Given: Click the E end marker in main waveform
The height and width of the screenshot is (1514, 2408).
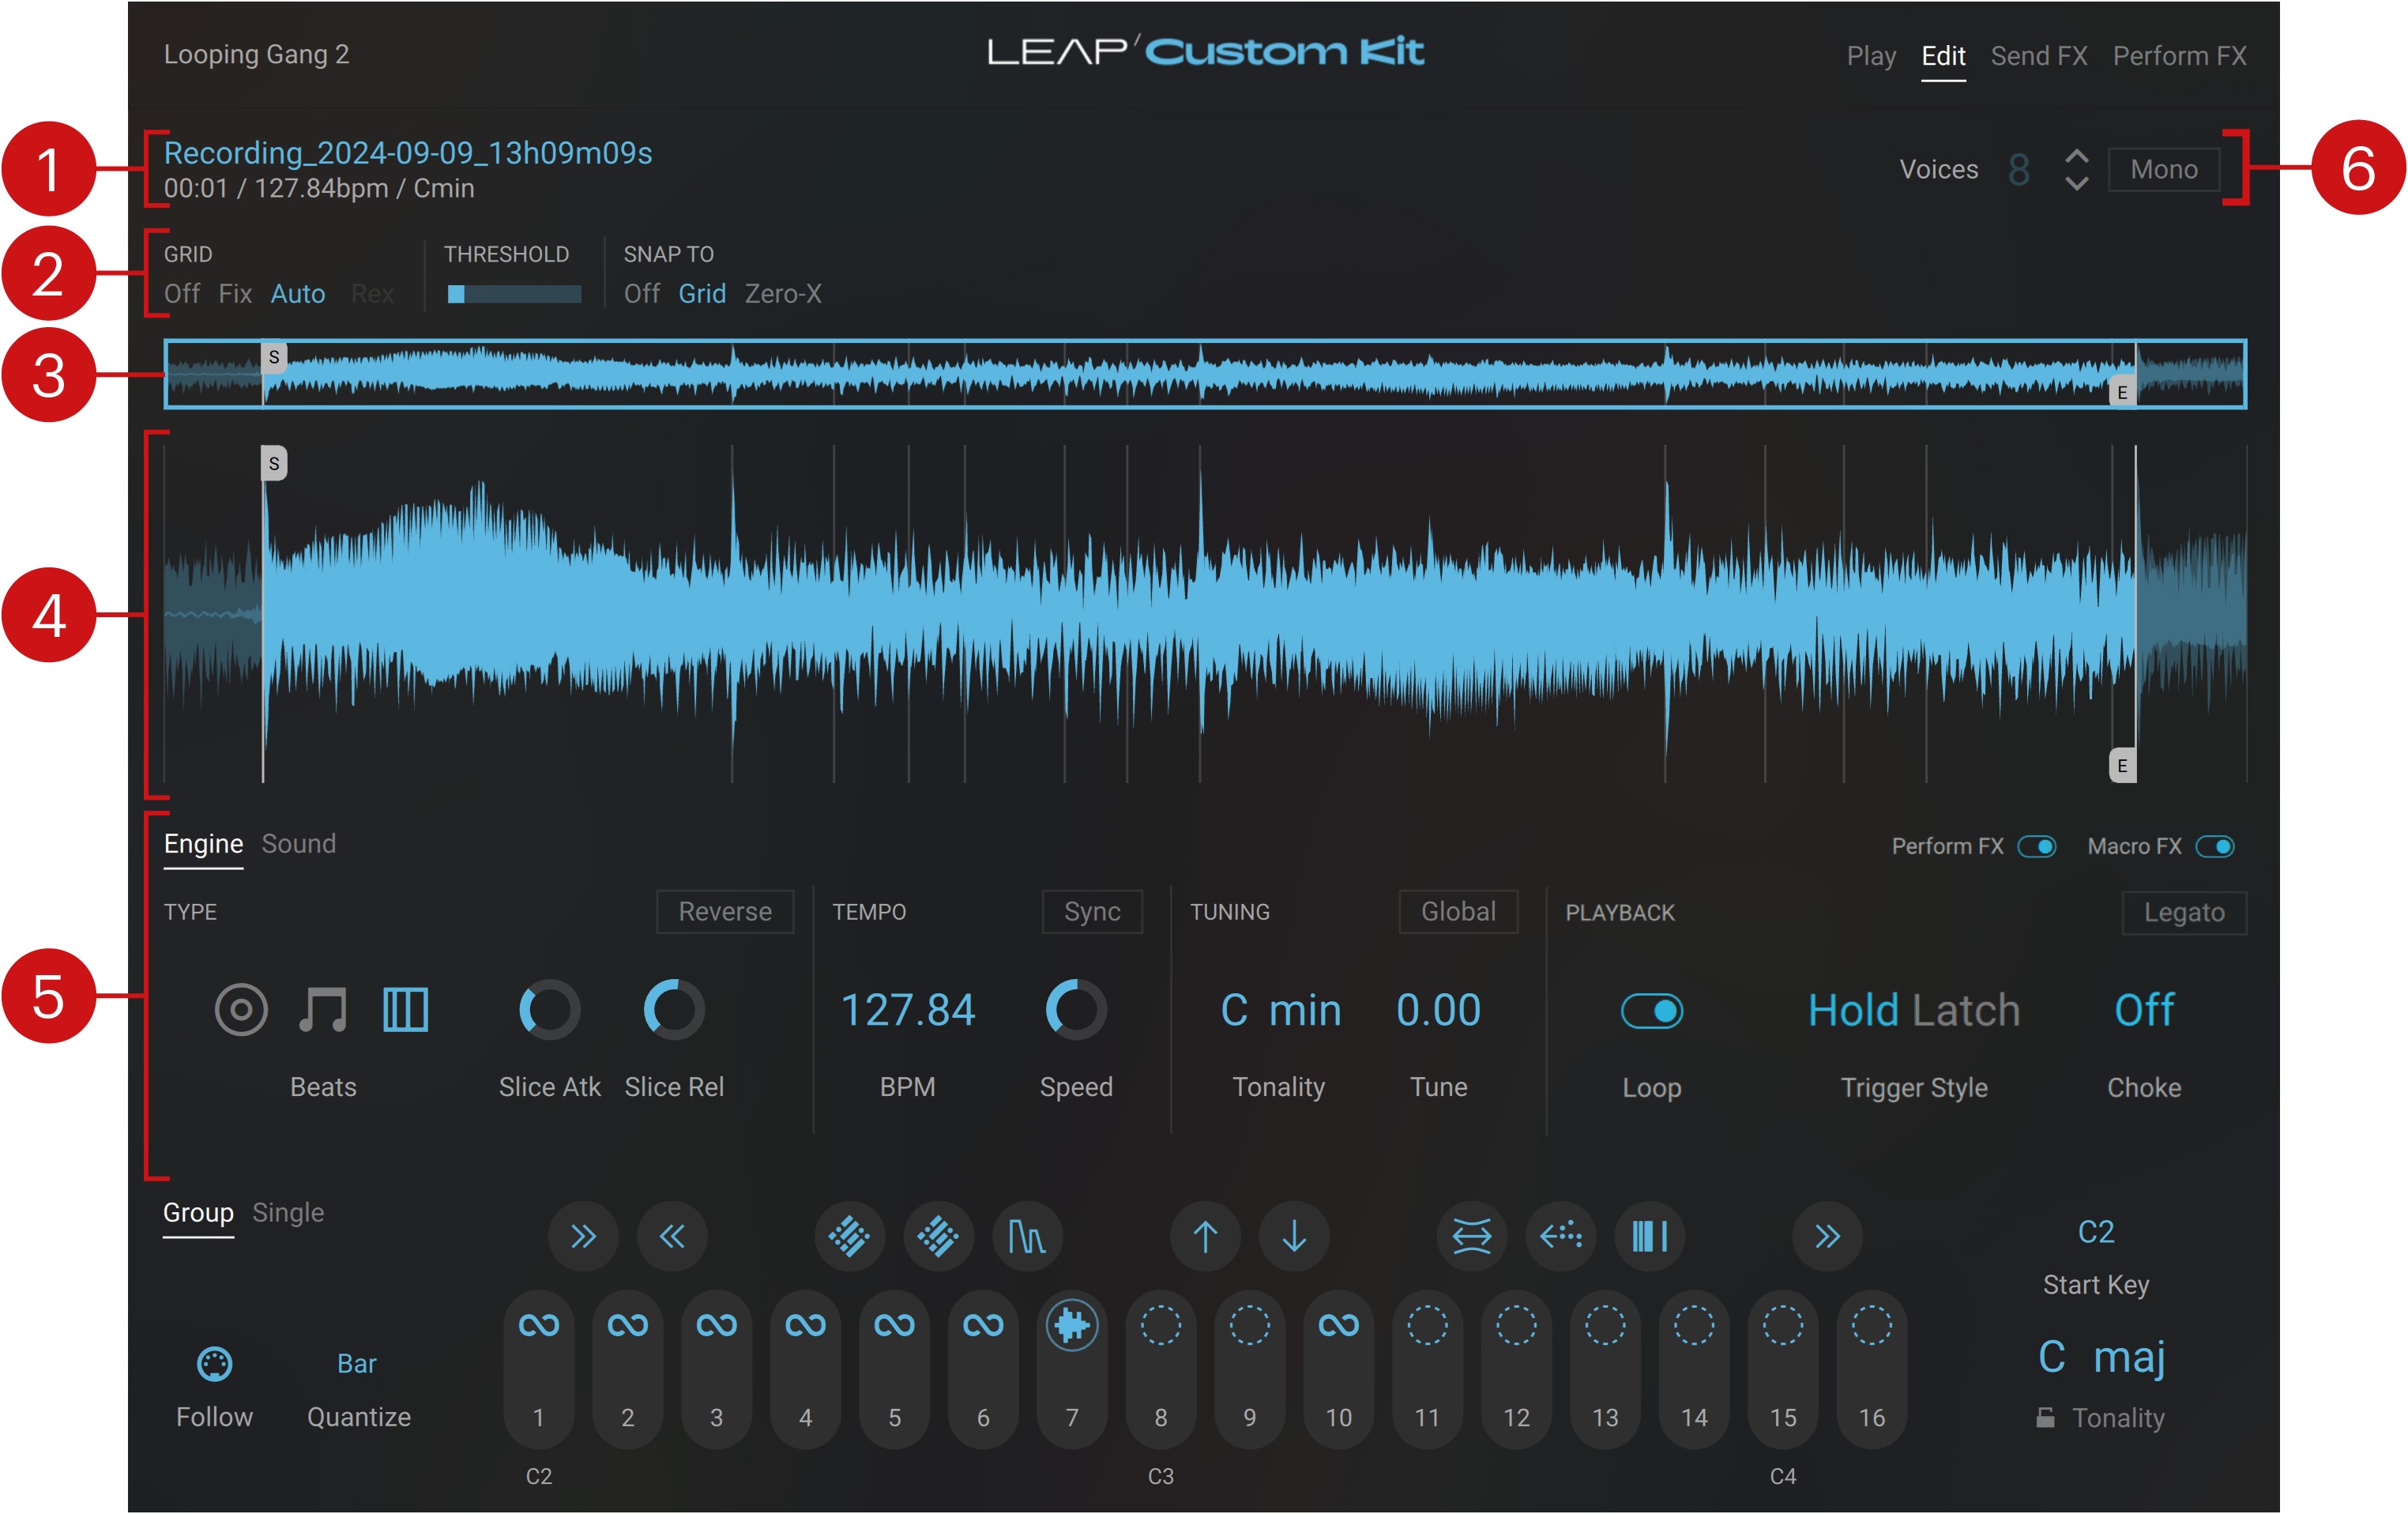Looking at the screenshot, I should [x=2122, y=766].
